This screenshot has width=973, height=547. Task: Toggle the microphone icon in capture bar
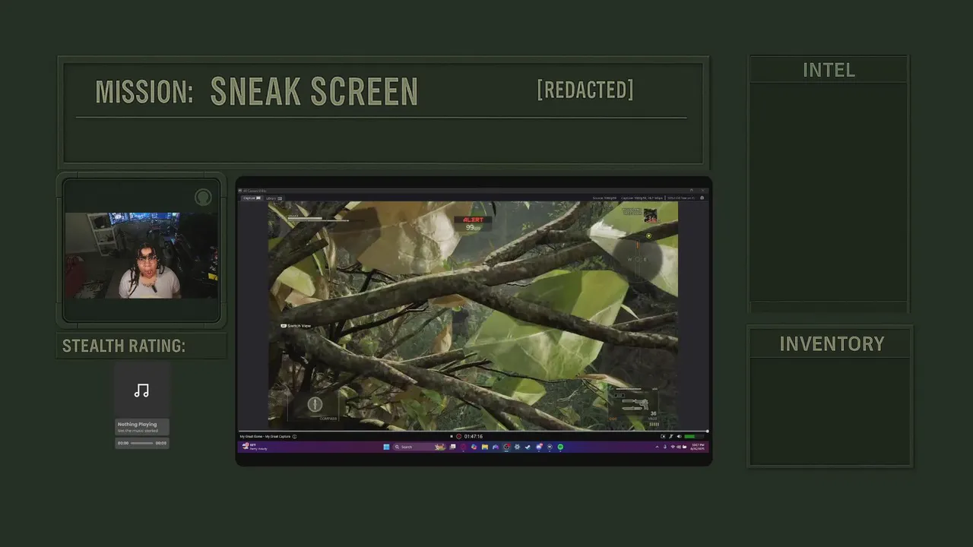pos(670,436)
